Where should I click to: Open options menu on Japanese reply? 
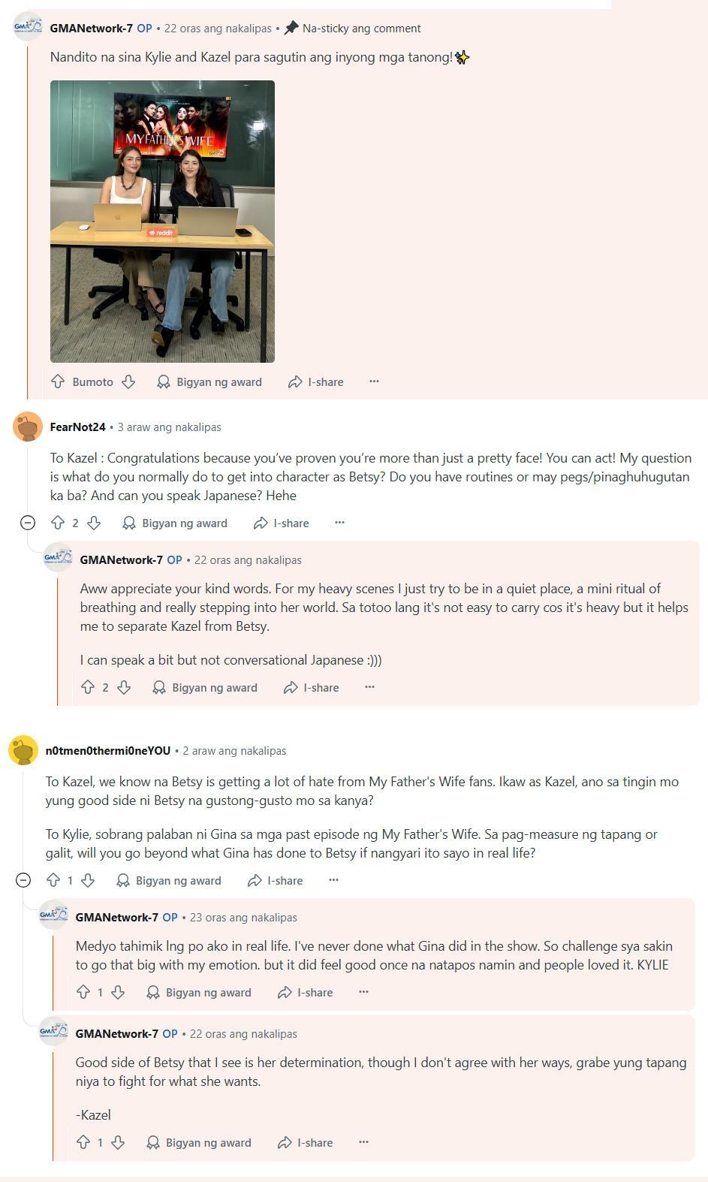tap(369, 687)
